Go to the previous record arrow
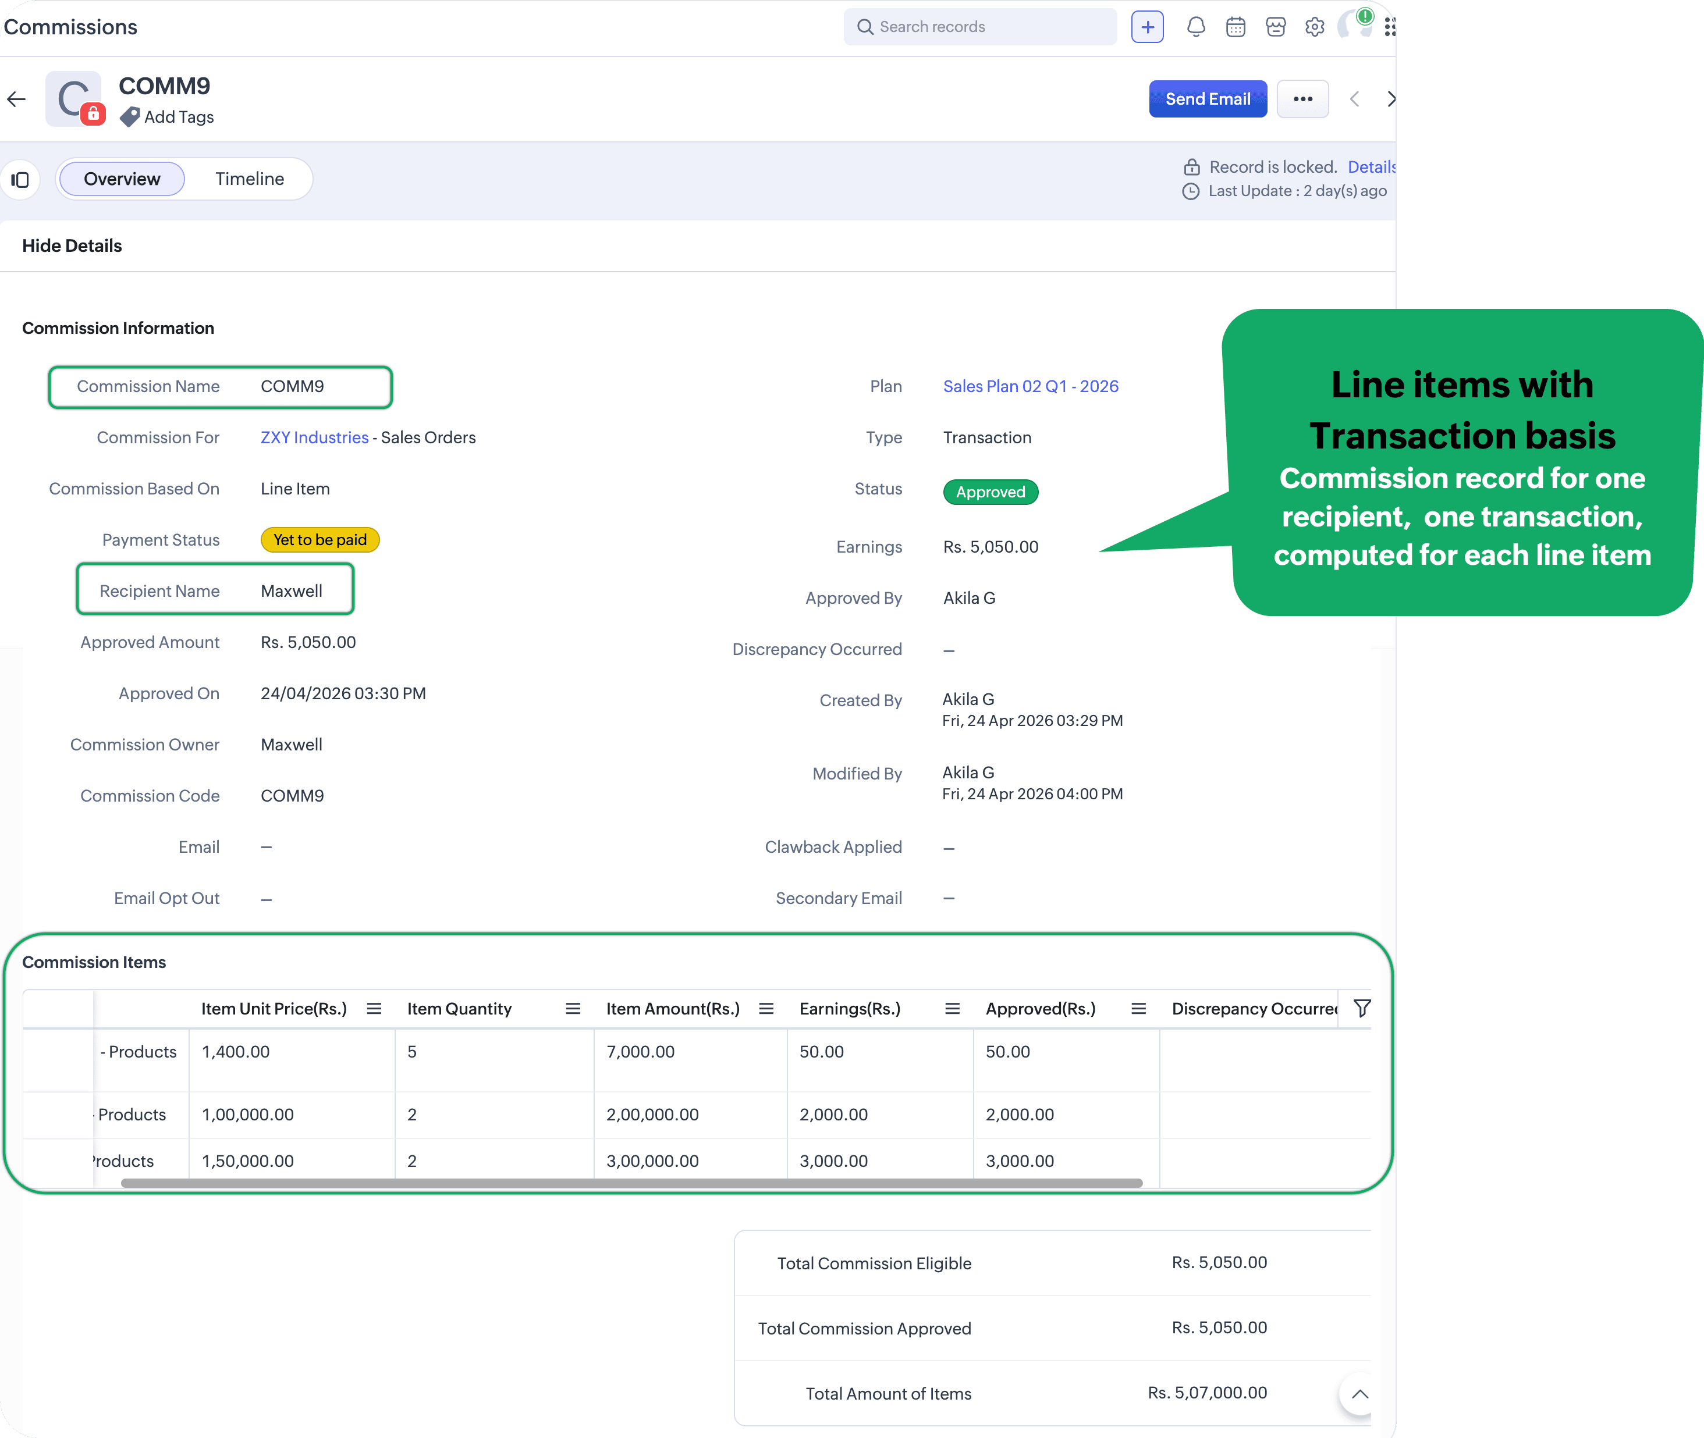1704x1438 pixels. [x=1354, y=99]
